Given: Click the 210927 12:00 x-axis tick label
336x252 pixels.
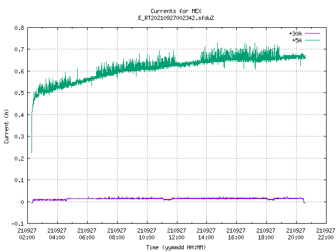Looking at the screenshot, I should point(176,234).
